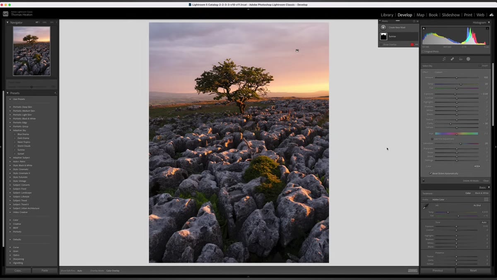Viewport: 497px width, 280px height.
Task: Switch to the Develop module
Action: (405, 15)
